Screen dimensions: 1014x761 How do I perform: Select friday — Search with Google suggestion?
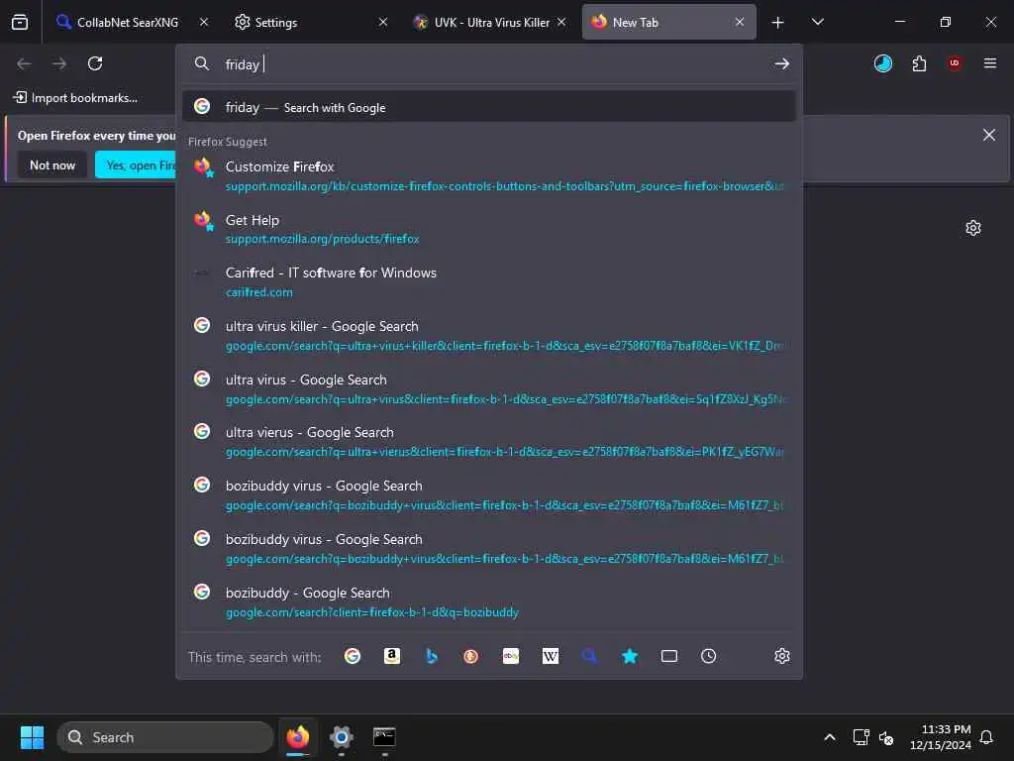(489, 107)
